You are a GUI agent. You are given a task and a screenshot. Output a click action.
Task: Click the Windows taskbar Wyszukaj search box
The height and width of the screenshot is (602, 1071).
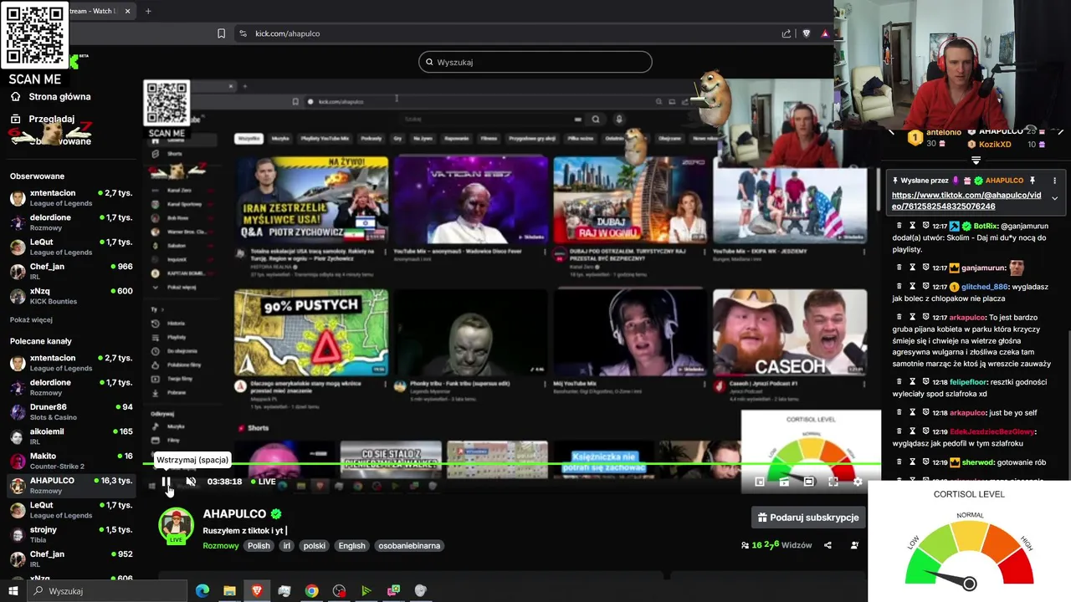point(107,591)
